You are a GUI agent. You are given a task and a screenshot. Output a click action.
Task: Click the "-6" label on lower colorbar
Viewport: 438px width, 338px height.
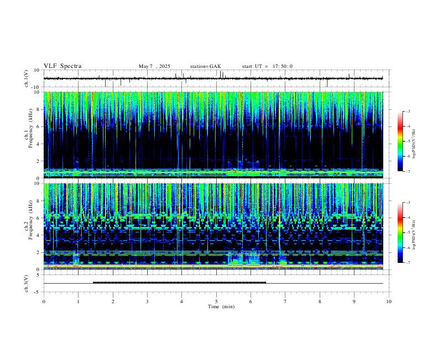[x=408, y=247]
